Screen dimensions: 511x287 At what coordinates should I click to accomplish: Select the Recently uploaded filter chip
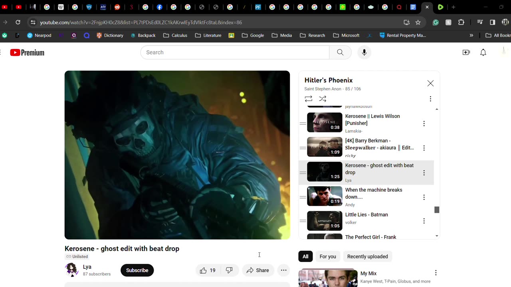click(368, 257)
